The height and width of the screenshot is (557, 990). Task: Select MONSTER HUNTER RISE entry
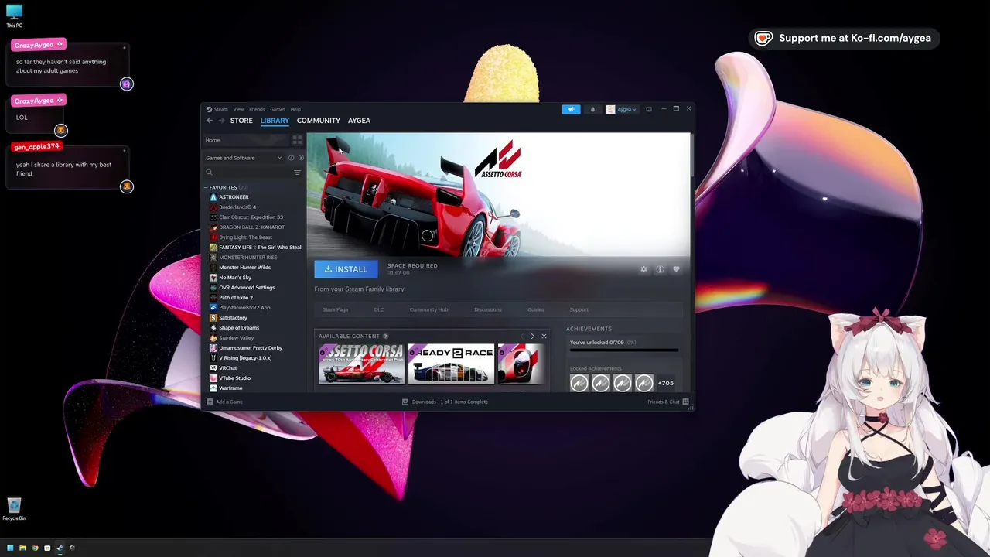[247, 258]
